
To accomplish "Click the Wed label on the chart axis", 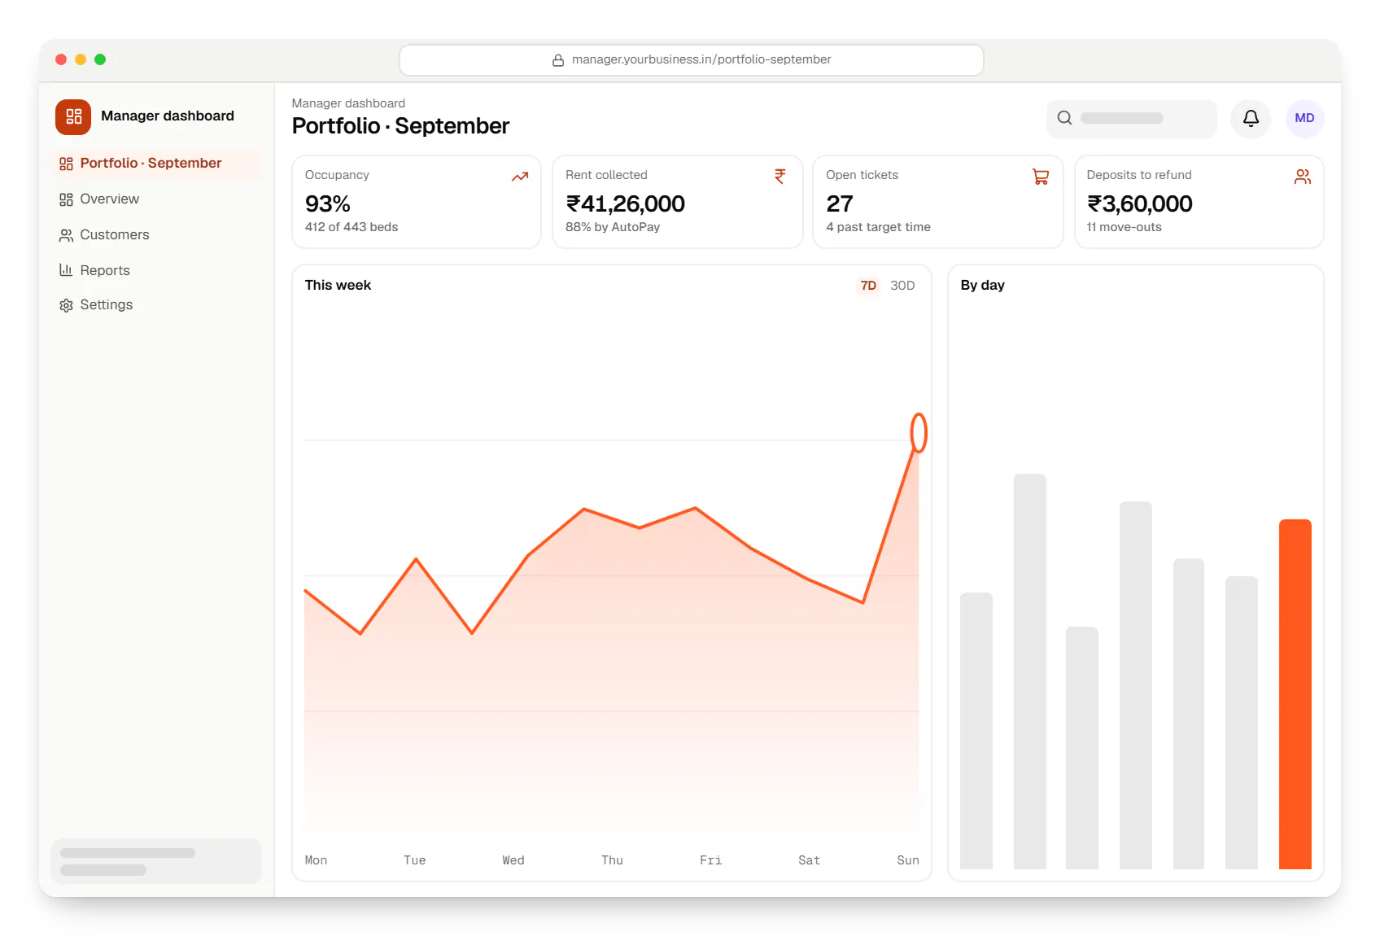I will (x=513, y=860).
